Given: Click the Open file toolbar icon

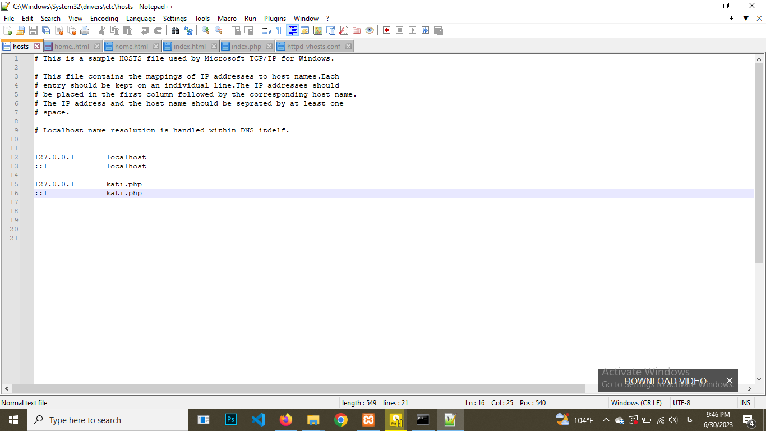Looking at the screenshot, I should [x=20, y=30].
